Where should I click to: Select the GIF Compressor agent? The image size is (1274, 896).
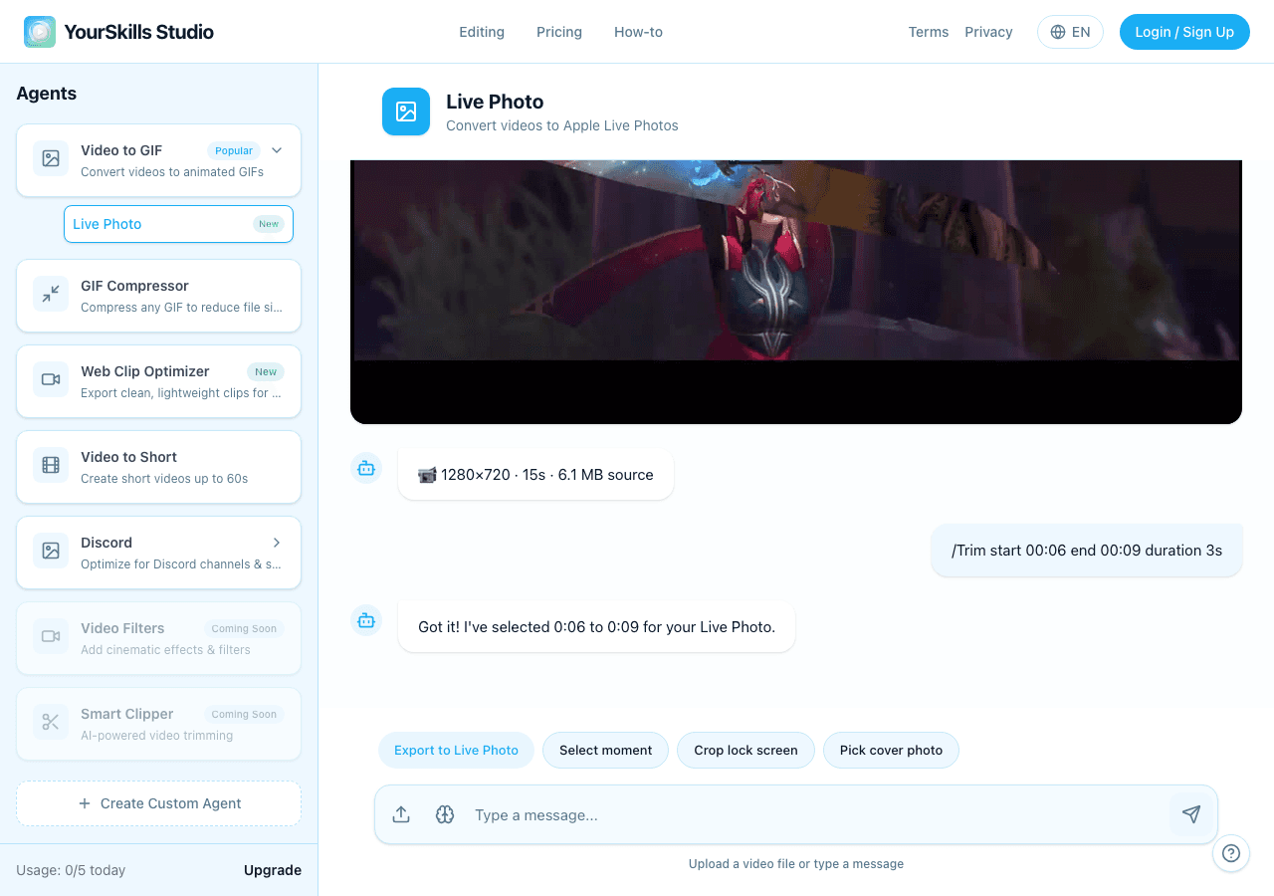[158, 296]
